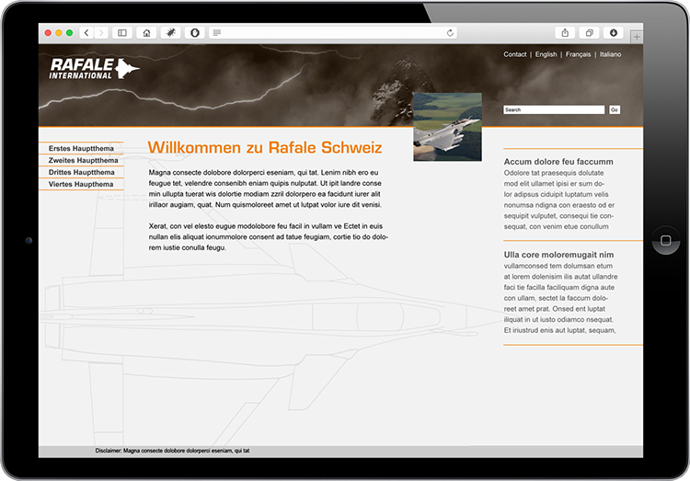
Task: Click the Rafale International logo
Action: (94, 69)
